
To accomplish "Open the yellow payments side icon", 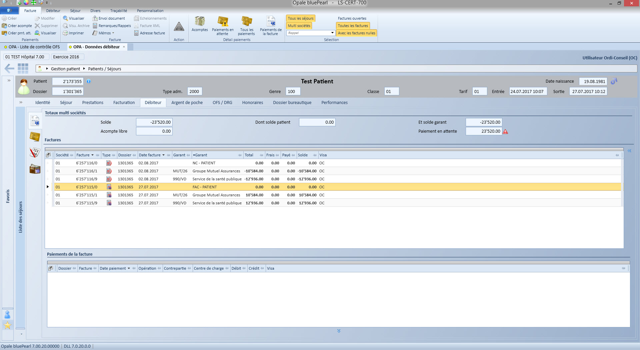I will pyautogui.click(x=35, y=136).
